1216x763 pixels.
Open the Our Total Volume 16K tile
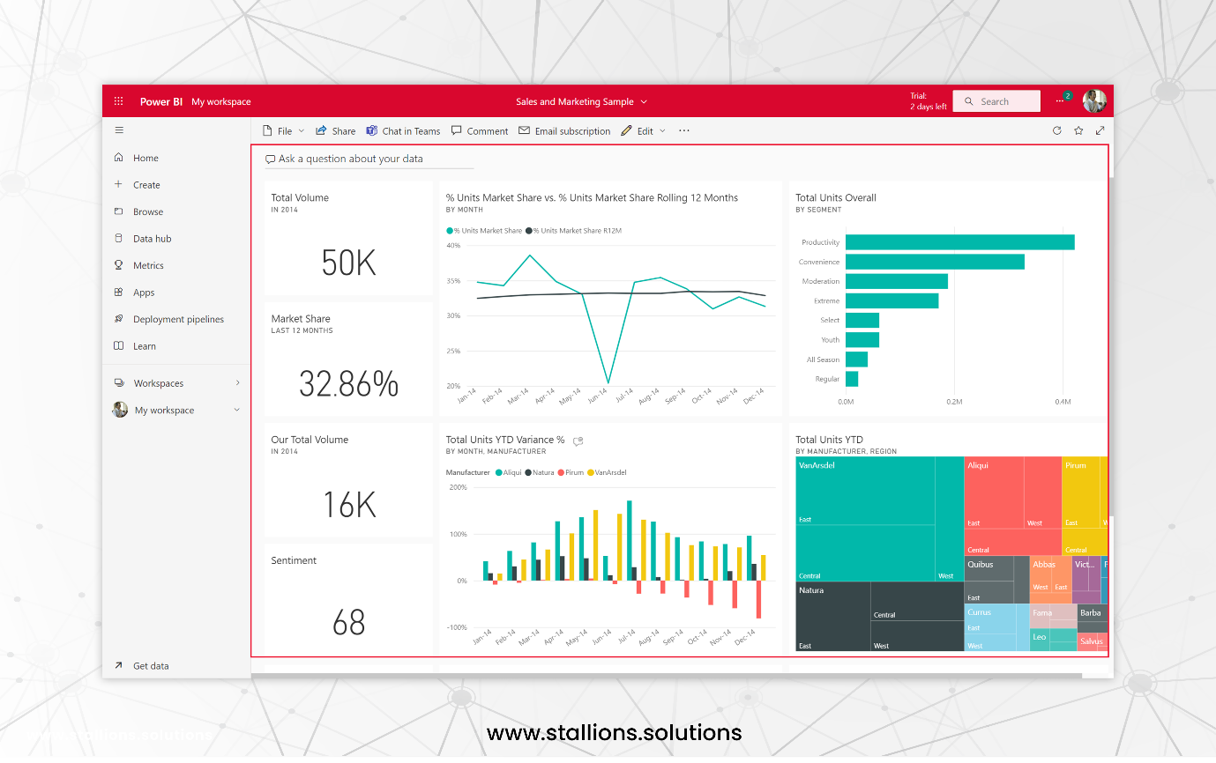(348, 480)
